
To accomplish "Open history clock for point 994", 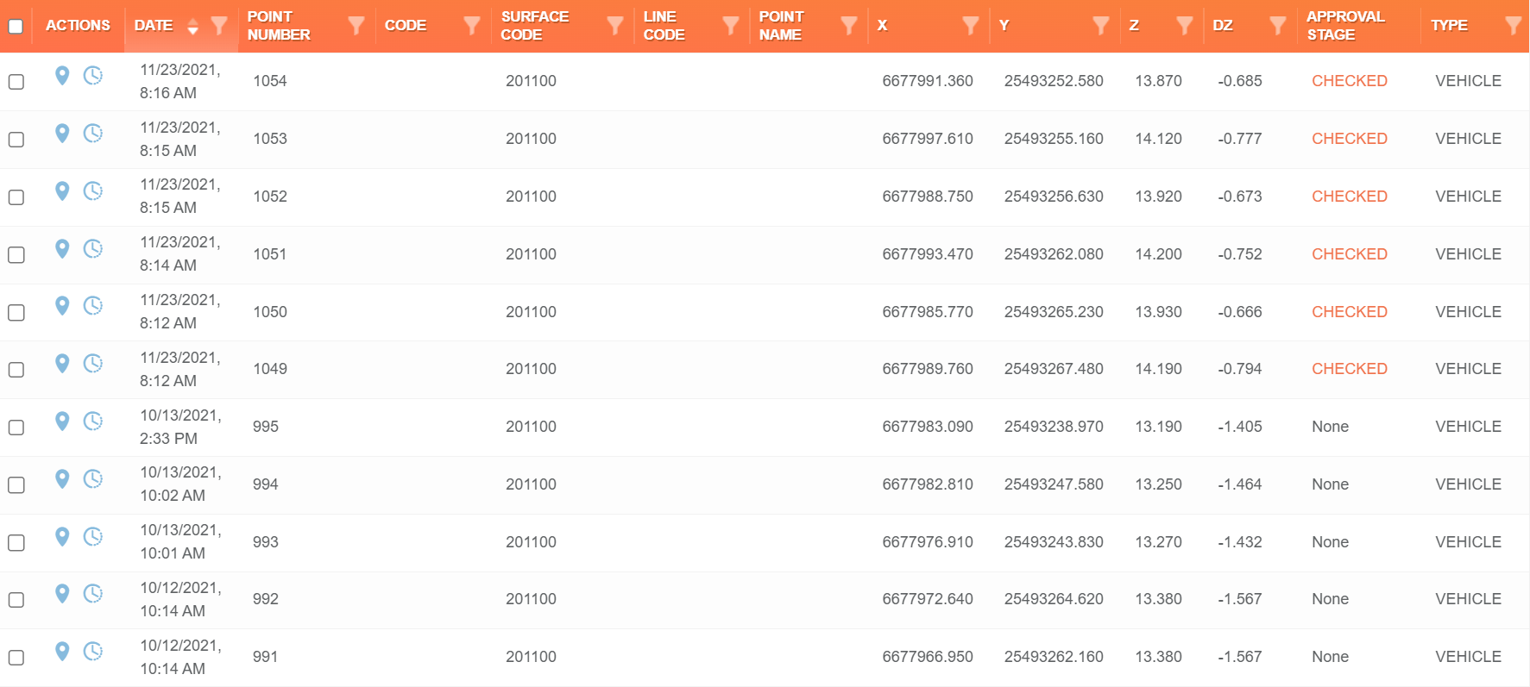I will click(x=93, y=479).
